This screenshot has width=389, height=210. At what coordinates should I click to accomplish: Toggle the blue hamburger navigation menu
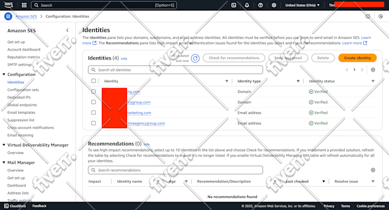tap(8, 17)
